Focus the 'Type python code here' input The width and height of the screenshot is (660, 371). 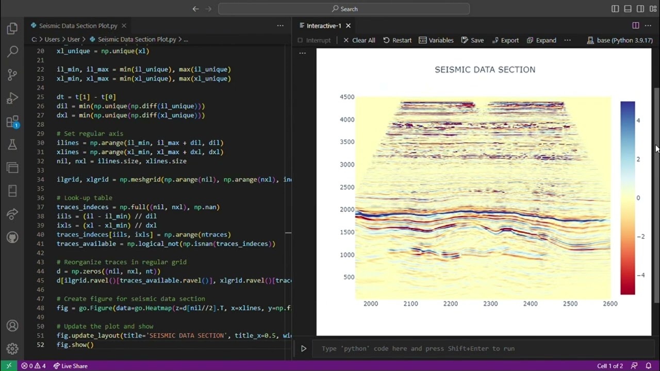pyautogui.click(x=482, y=348)
